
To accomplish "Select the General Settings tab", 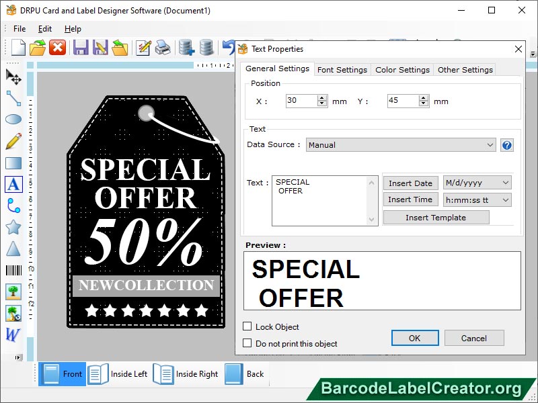I will 277,69.
